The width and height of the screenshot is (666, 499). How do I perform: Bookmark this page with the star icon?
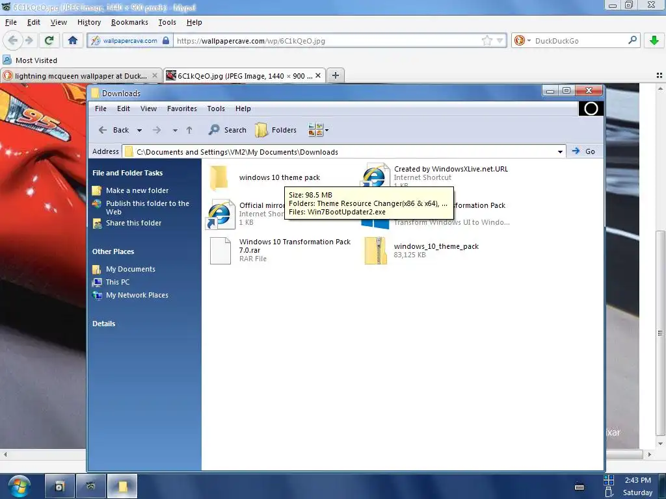(x=486, y=41)
